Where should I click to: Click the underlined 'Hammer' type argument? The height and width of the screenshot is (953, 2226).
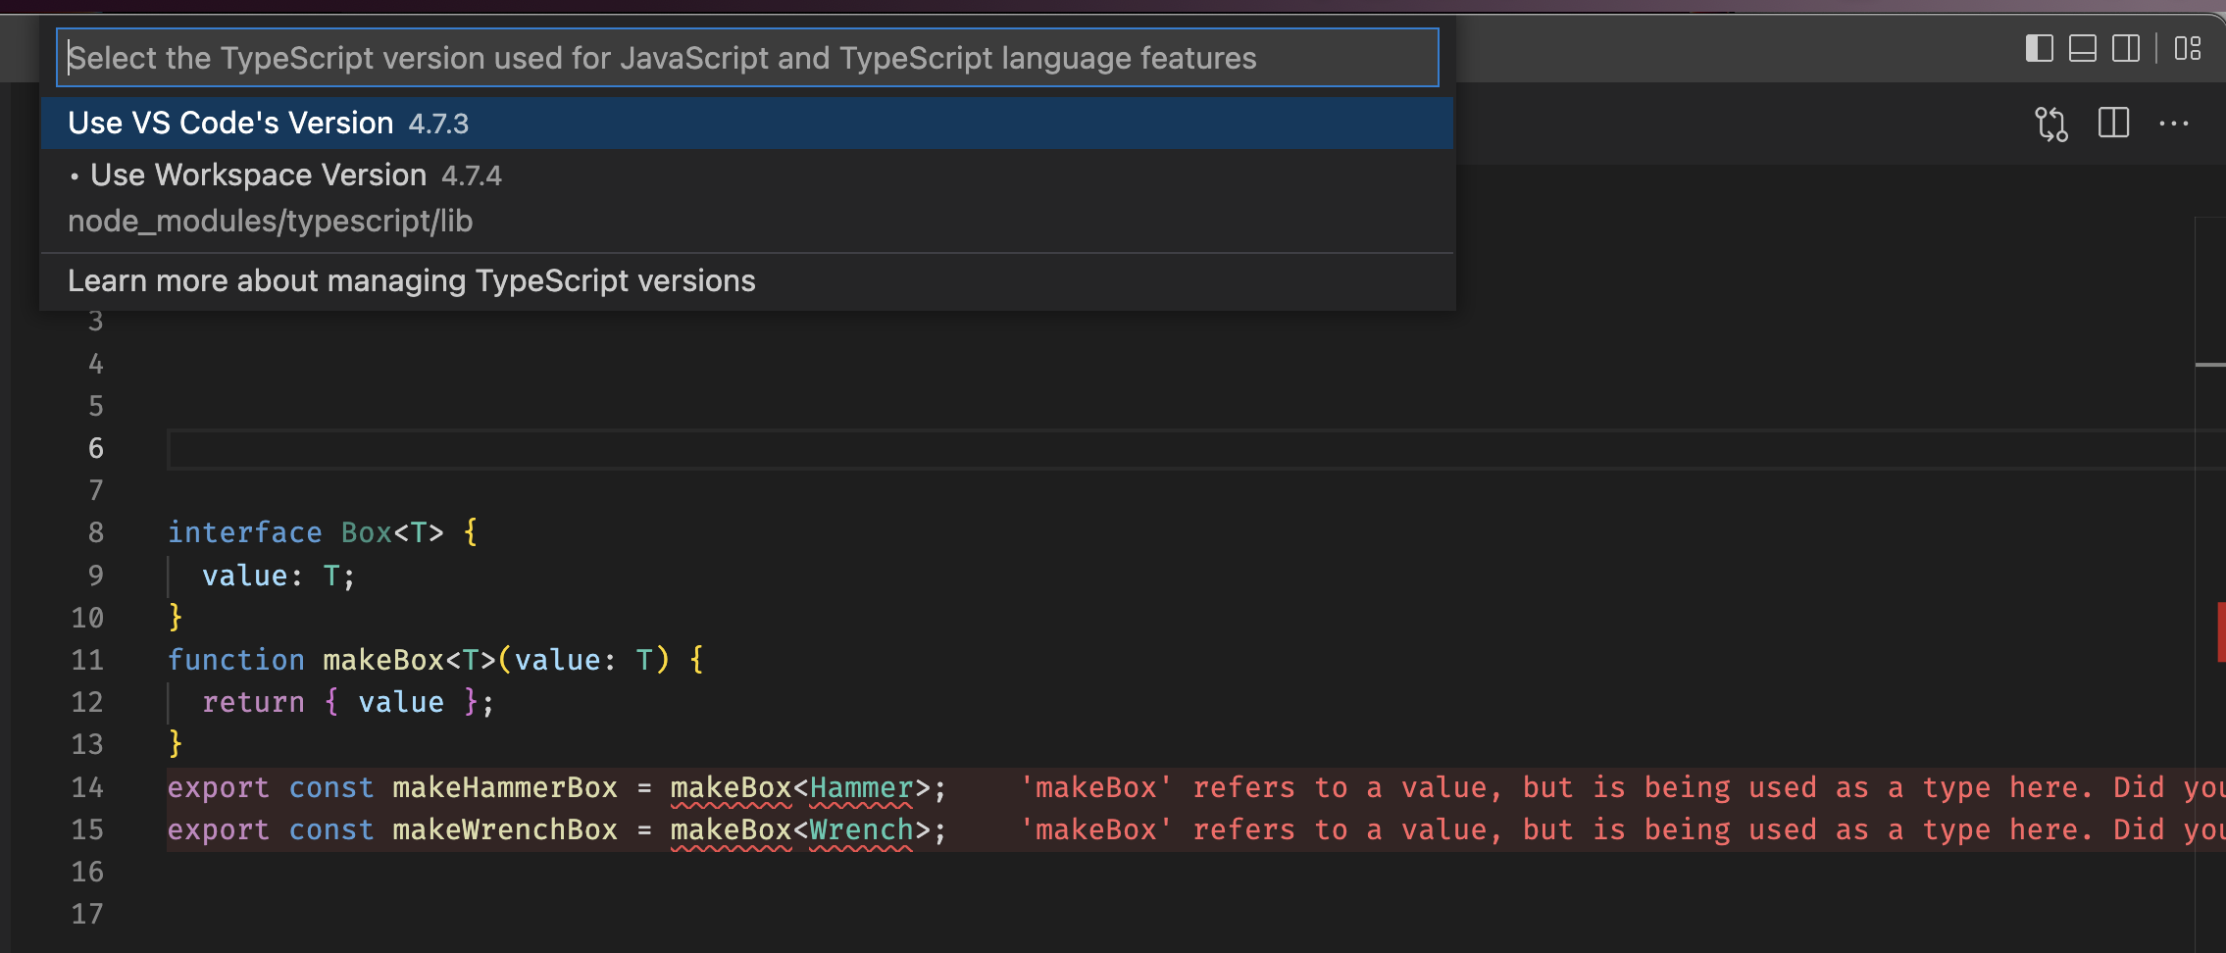[x=861, y=787]
